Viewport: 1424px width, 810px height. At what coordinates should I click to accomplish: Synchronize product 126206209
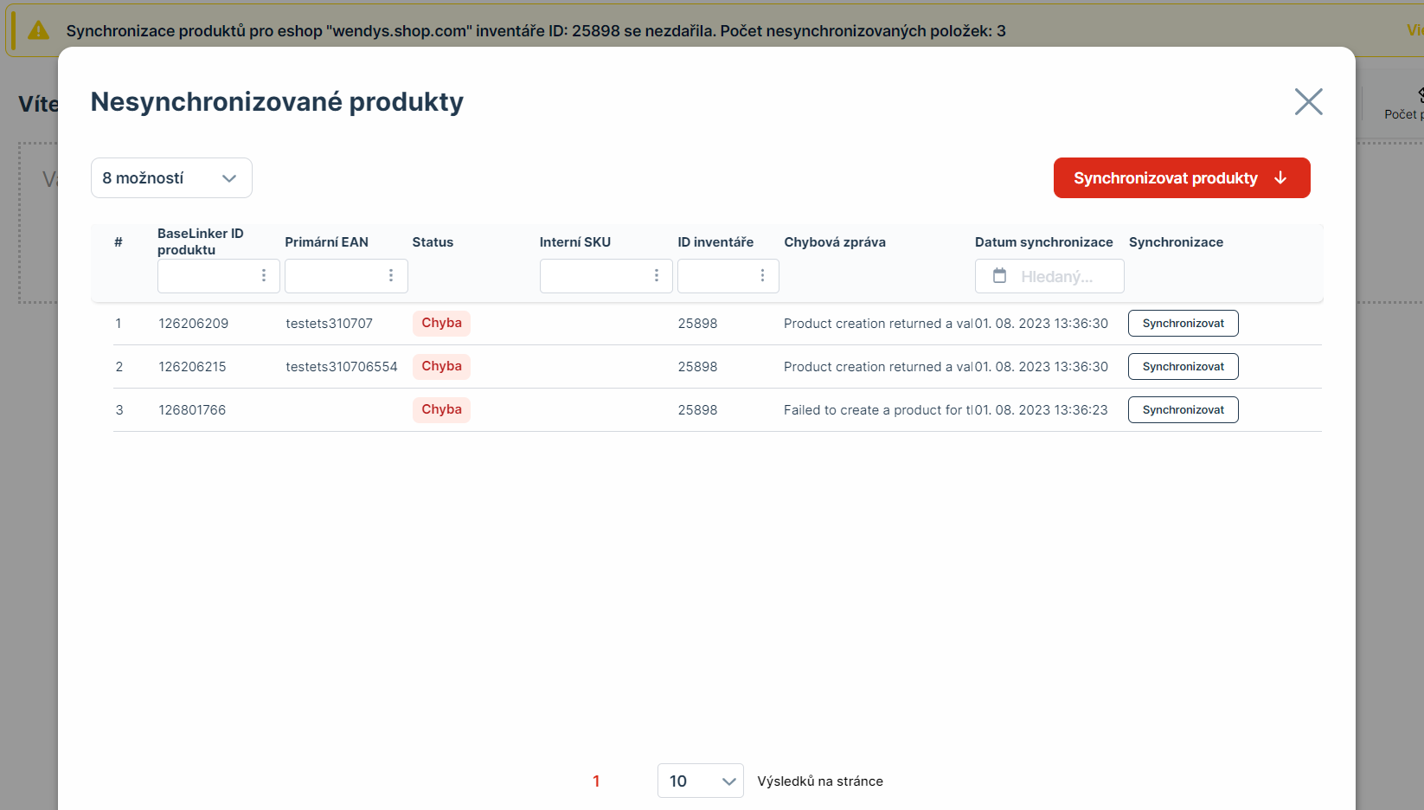click(x=1183, y=324)
